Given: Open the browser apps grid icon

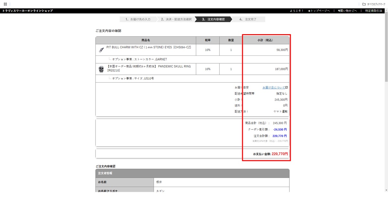Looking at the screenshot, I should [5, 4].
